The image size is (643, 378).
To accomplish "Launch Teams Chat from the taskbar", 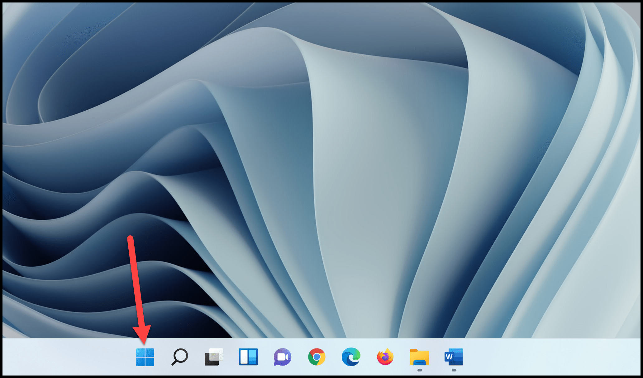I will pos(282,357).
